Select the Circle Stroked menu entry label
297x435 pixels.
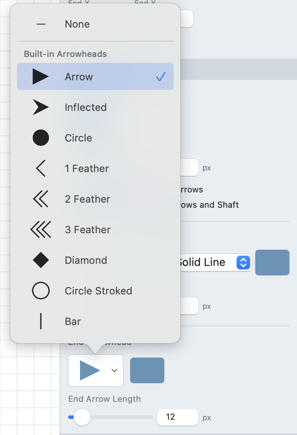click(x=98, y=291)
